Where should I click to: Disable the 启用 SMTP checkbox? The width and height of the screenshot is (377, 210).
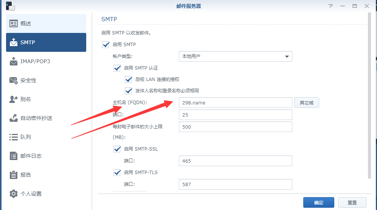[x=106, y=45]
